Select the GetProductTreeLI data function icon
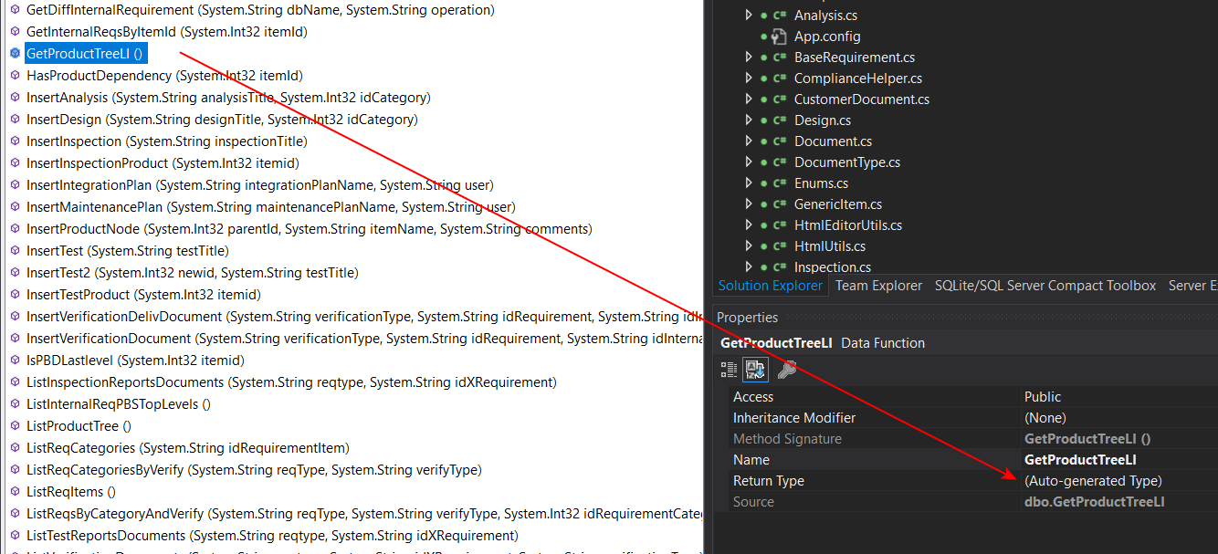The width and height of the screenshot is (1218, 554). tap(13, 53)
